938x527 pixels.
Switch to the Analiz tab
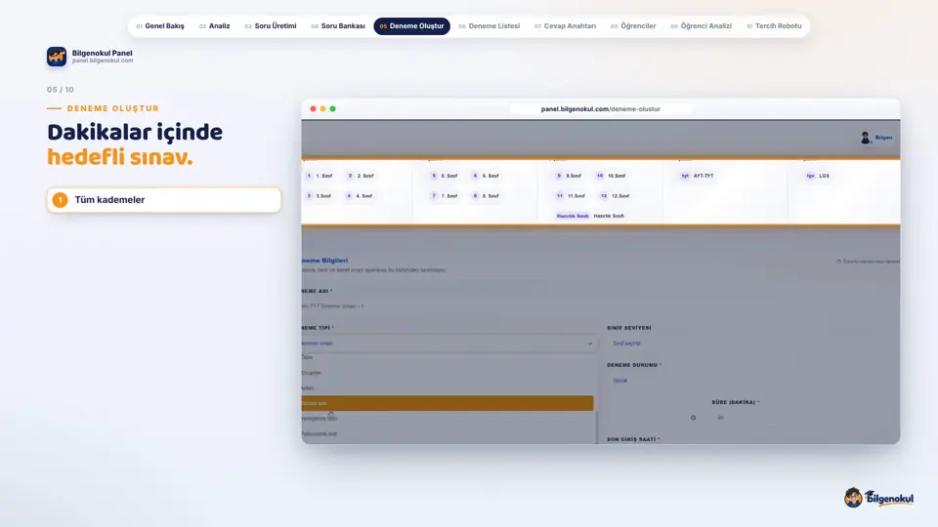point(214,26)
